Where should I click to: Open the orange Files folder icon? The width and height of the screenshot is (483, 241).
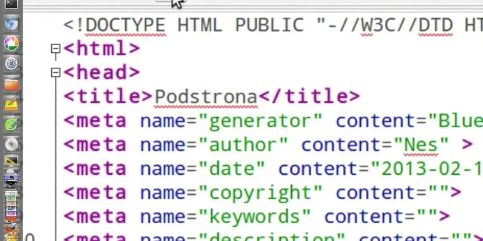point(11,84)
